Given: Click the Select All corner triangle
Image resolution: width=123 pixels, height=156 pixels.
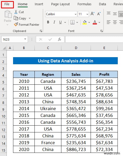Looking at the screenshot, I should pyautogui.click(x=4, y=48).
